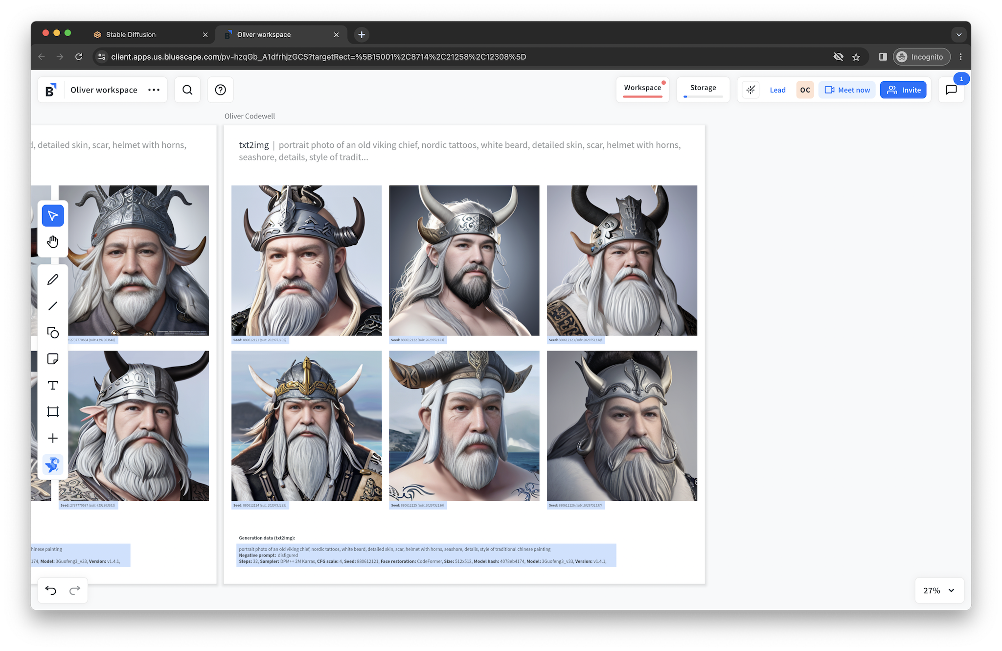1002x651 pixels.
Task: Add a sticky note
Action: [x=53, y=359]
